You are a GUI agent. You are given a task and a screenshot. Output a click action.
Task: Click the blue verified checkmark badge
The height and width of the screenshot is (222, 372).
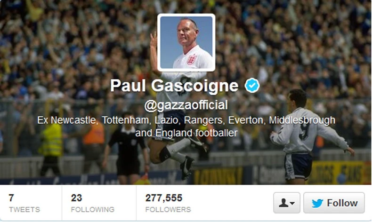point(252,85)
